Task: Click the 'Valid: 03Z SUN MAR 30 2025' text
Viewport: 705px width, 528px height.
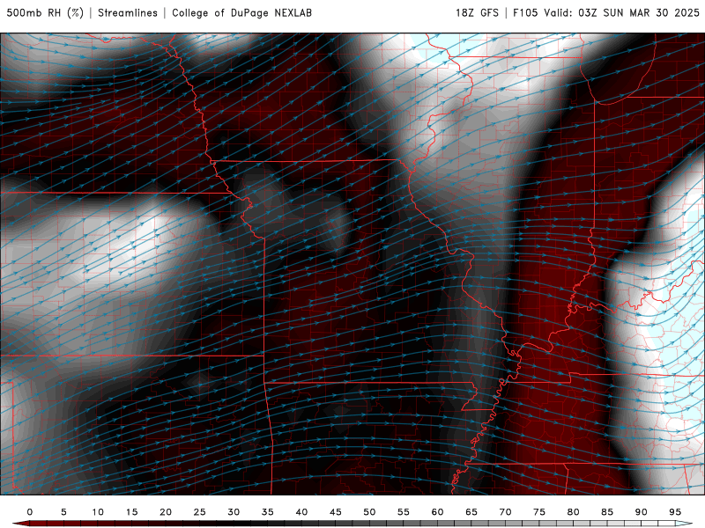Action: point(622,12)
